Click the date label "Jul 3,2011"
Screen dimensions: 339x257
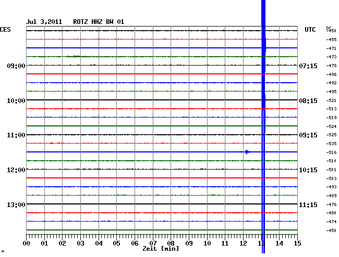[x=44, y=22]
